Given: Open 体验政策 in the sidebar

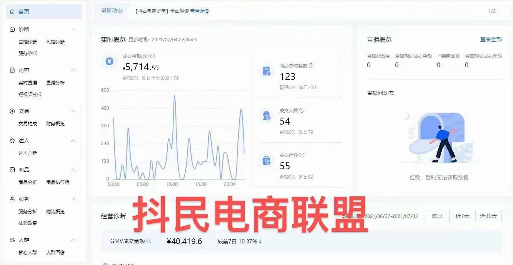Looking at the screenshot, I should 28,223.
